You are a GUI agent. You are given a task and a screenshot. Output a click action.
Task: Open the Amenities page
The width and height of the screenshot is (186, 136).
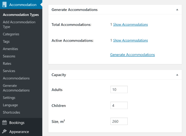click(x=11, y=49)
